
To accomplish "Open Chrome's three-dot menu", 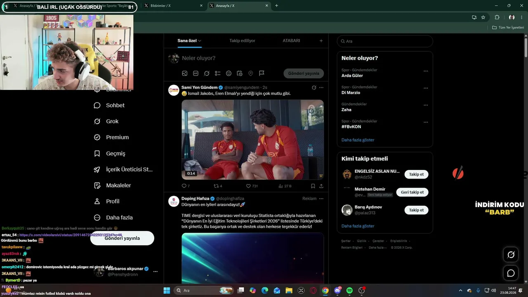I will coord(521,17).
